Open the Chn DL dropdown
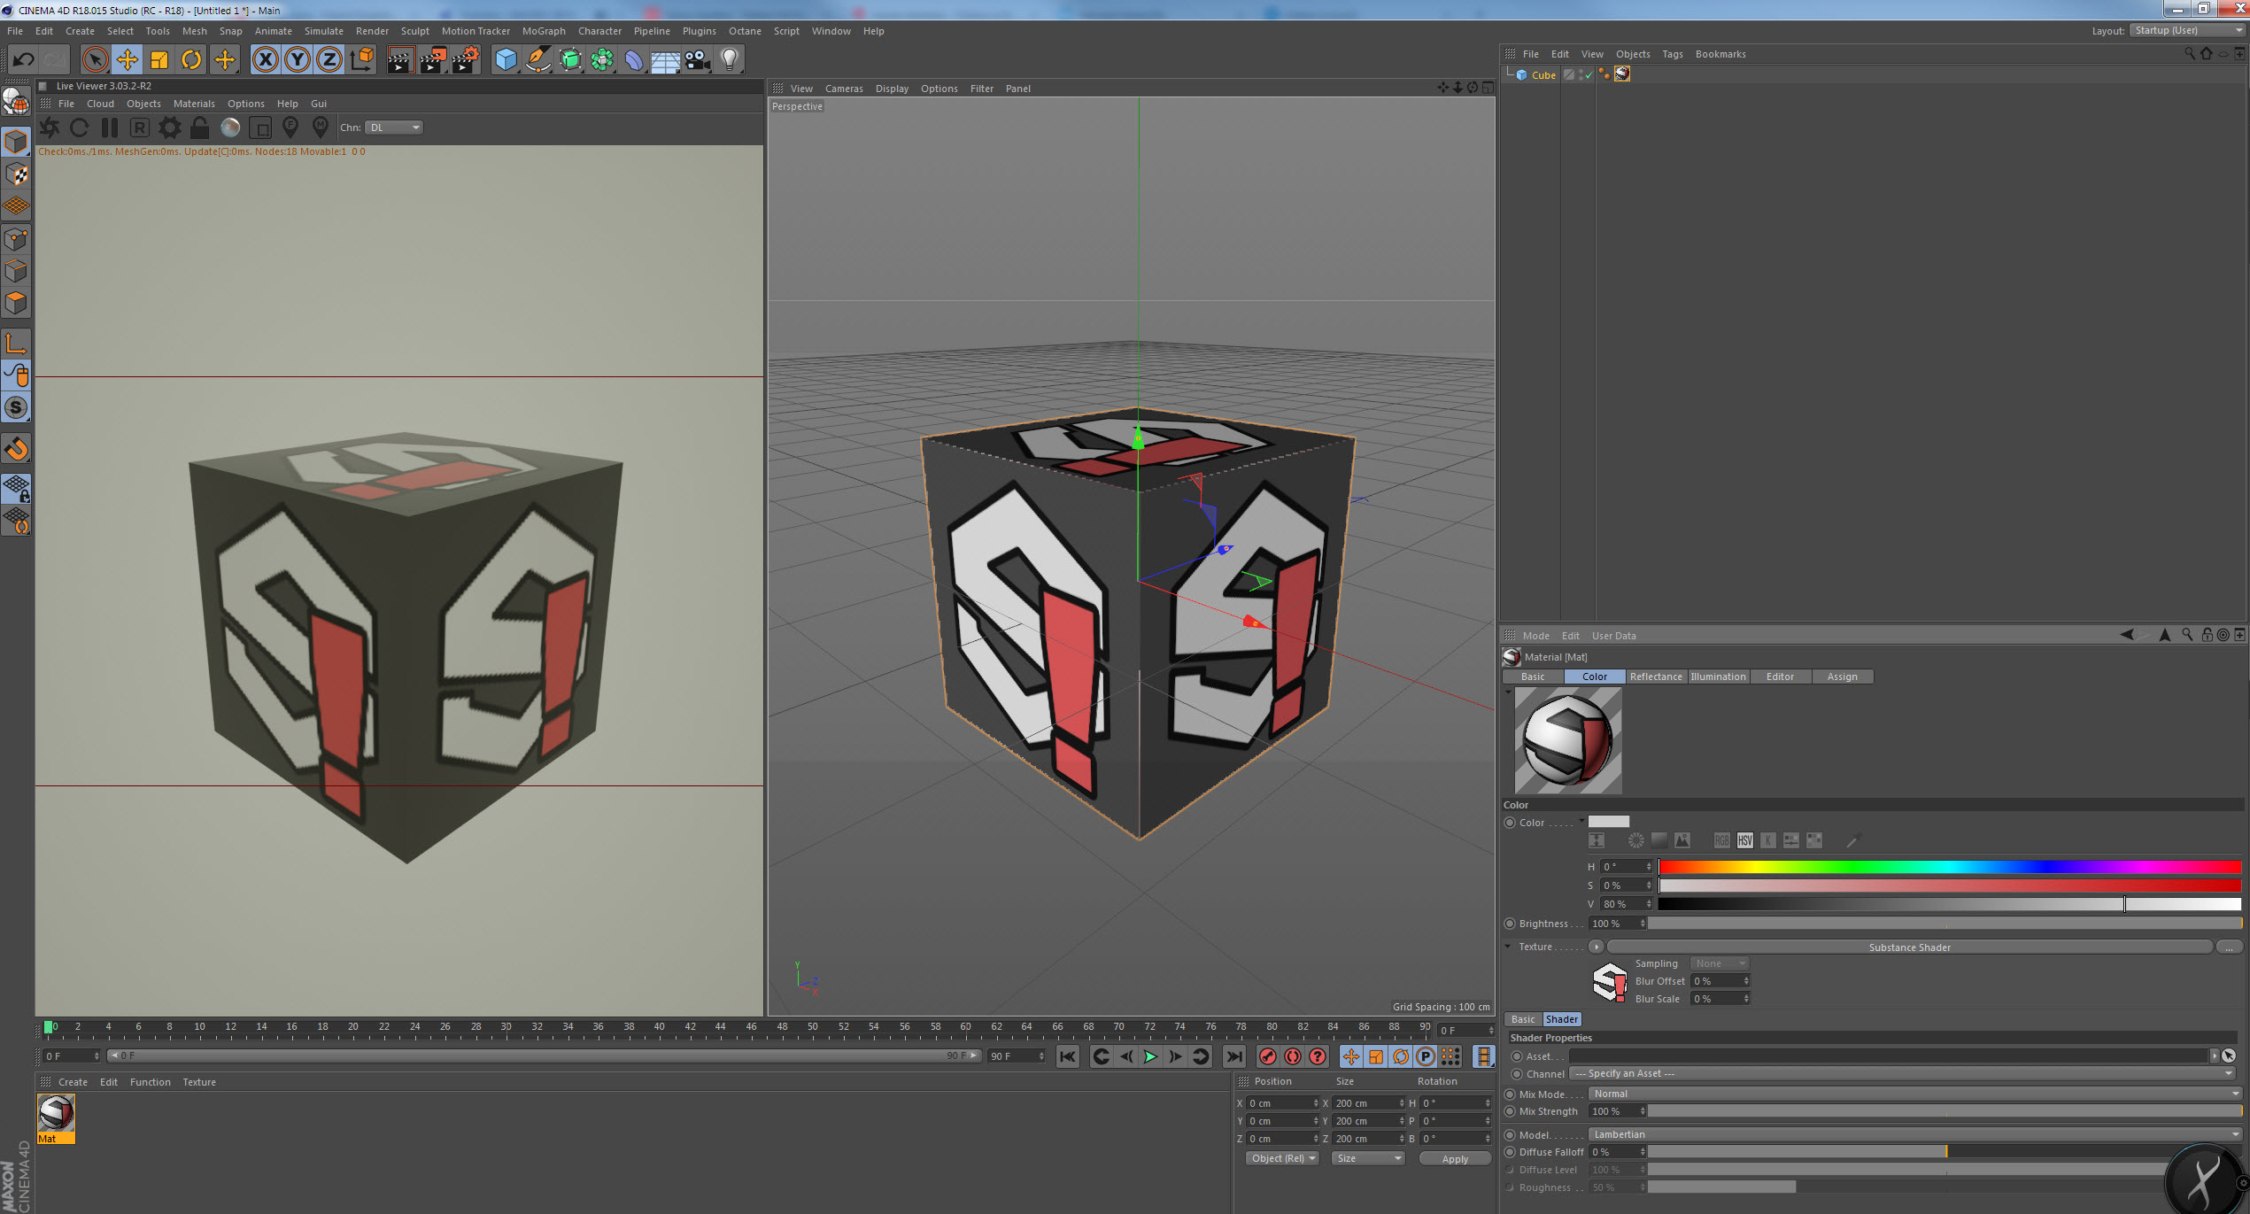Image resolution: width=2250 pixels, height=1214 pixels. tap(394, 128)
